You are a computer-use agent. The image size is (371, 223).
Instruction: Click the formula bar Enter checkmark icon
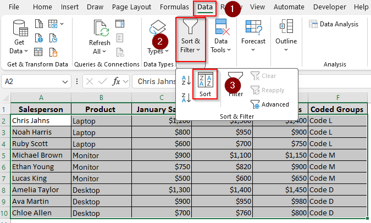point(102,82)
